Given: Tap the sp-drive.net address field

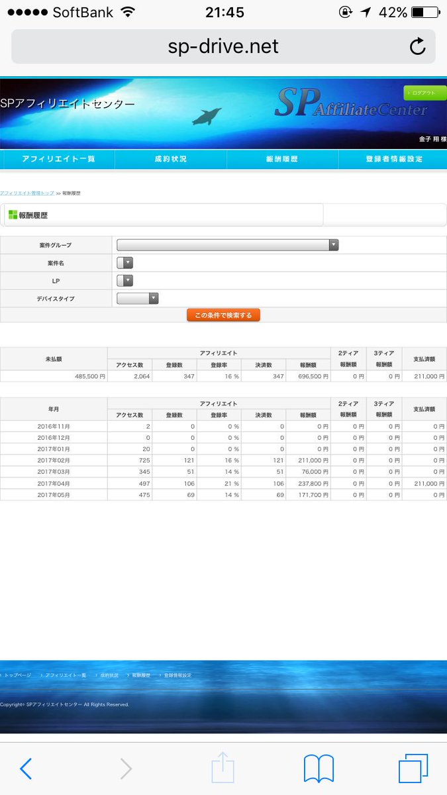Looking at the screenshot, I should pyautogui.click(x=223, y=46).
